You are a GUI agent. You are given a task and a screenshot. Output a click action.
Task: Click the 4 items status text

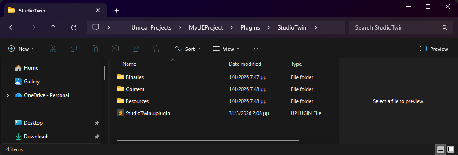click(x=15, y=149)
